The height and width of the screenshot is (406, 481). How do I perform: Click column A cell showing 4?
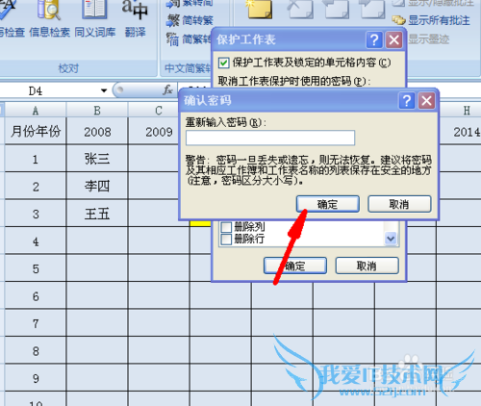(x=36, y=241)
